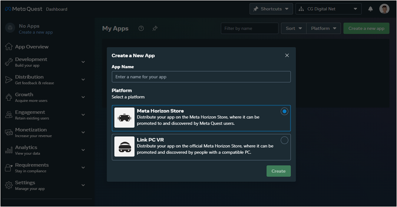
Task: Open the Sort dropdown
Action: pyautogui.click(x=294, y=28)
